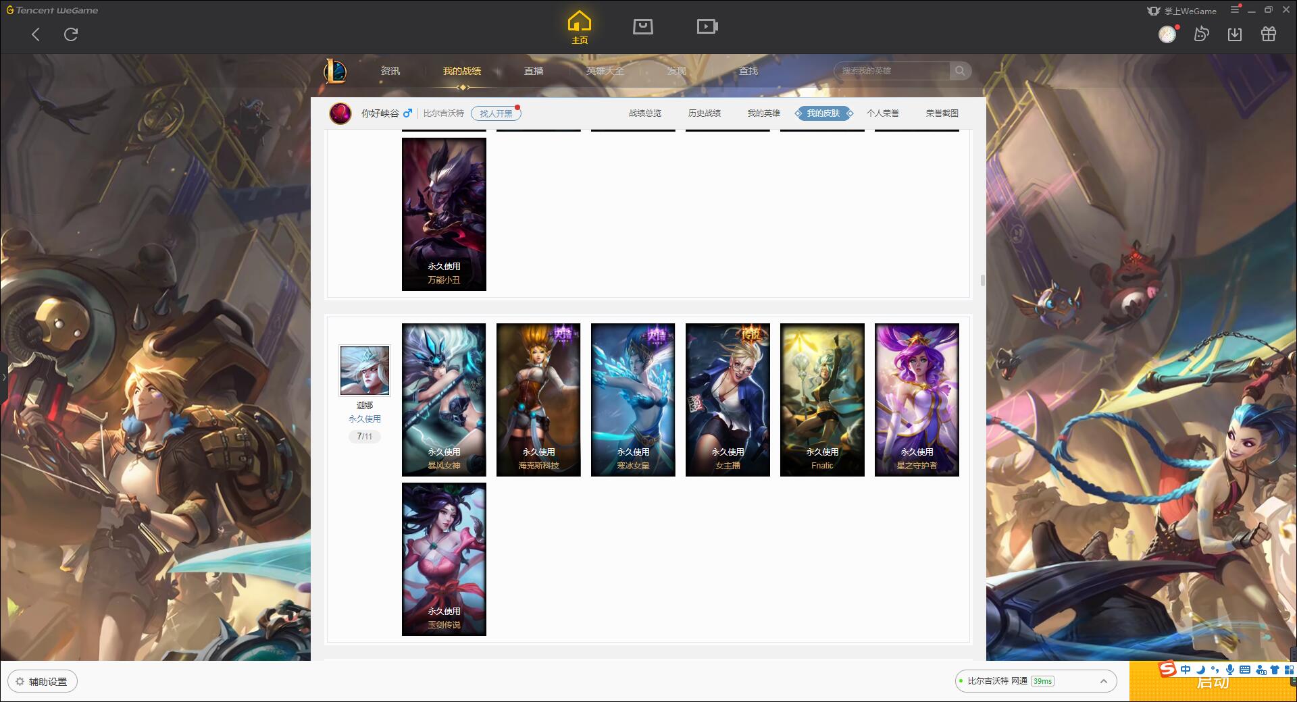The image size is (1297, 702).
Task: Click the 7/11 skin count badge
Action: click(365, 437)
